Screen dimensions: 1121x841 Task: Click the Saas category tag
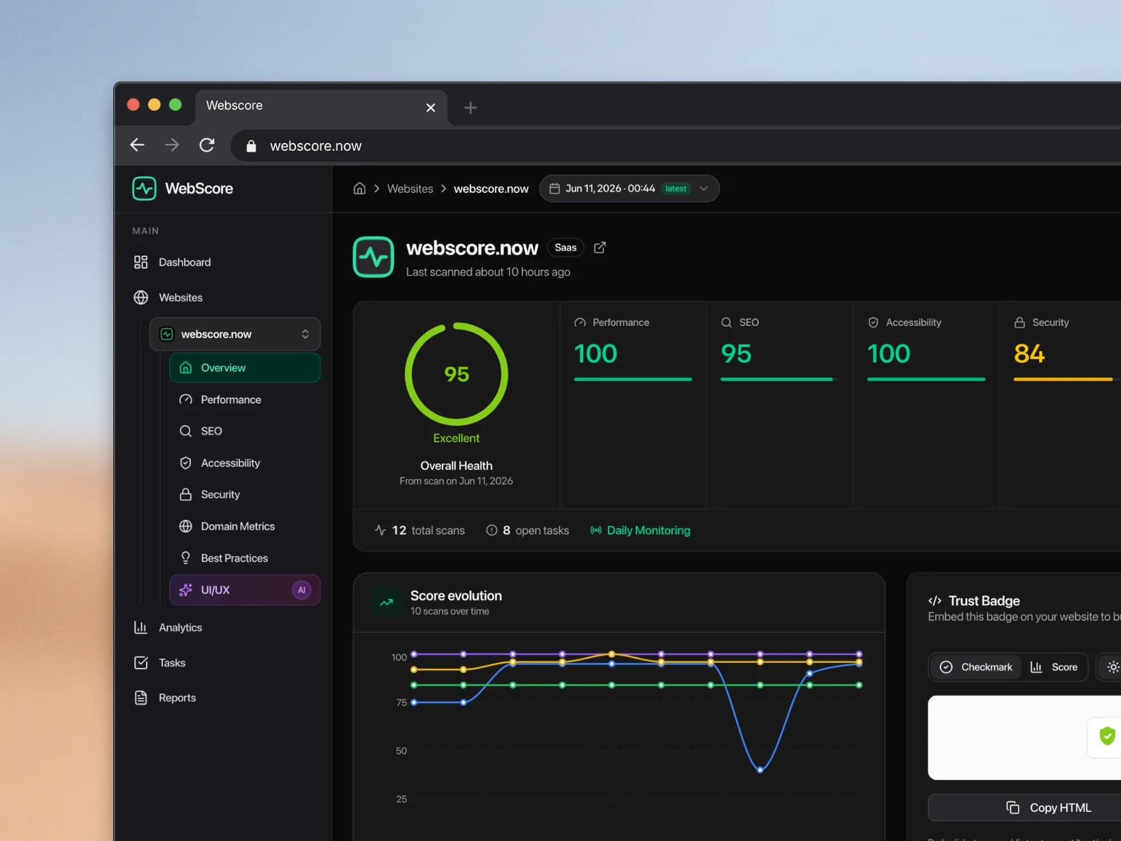tap(565, 248)
